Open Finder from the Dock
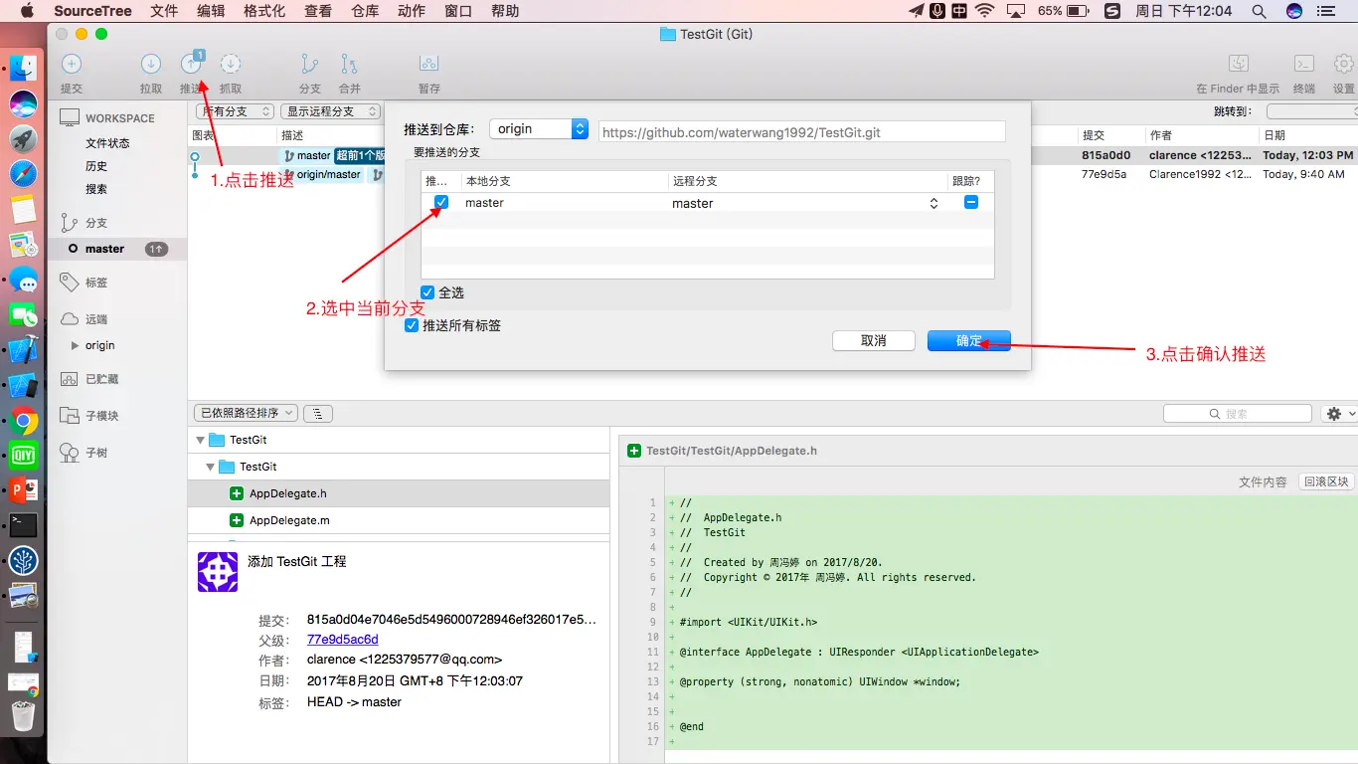This screenshot has width=1358, height=764. [x=24, y=68]
